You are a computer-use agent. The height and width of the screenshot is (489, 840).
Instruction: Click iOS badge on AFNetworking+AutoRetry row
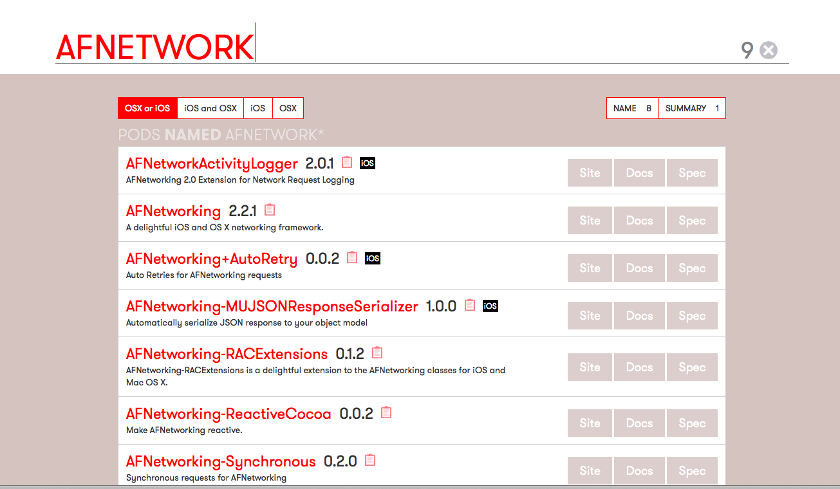pos(373,259)
